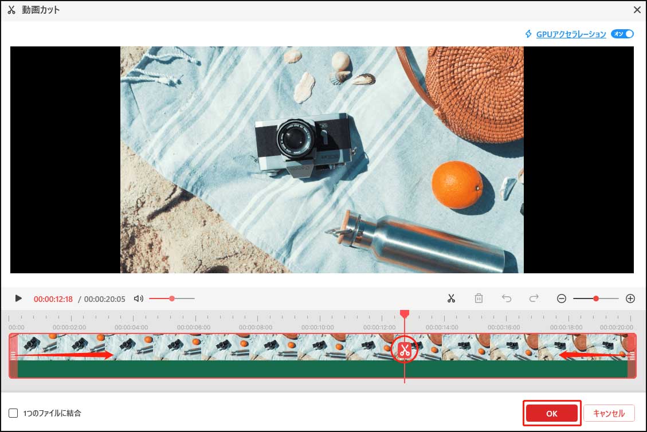Zoom in timeline with plus icon

coord(630,299)
